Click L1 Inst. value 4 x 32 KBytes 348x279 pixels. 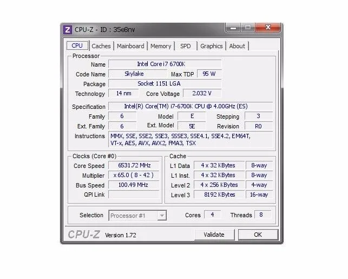point(219,175)
